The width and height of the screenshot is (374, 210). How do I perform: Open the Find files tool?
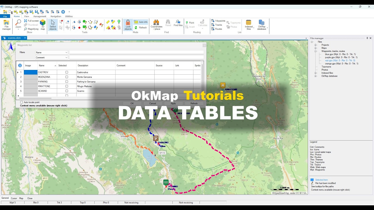tap(178, 23)
